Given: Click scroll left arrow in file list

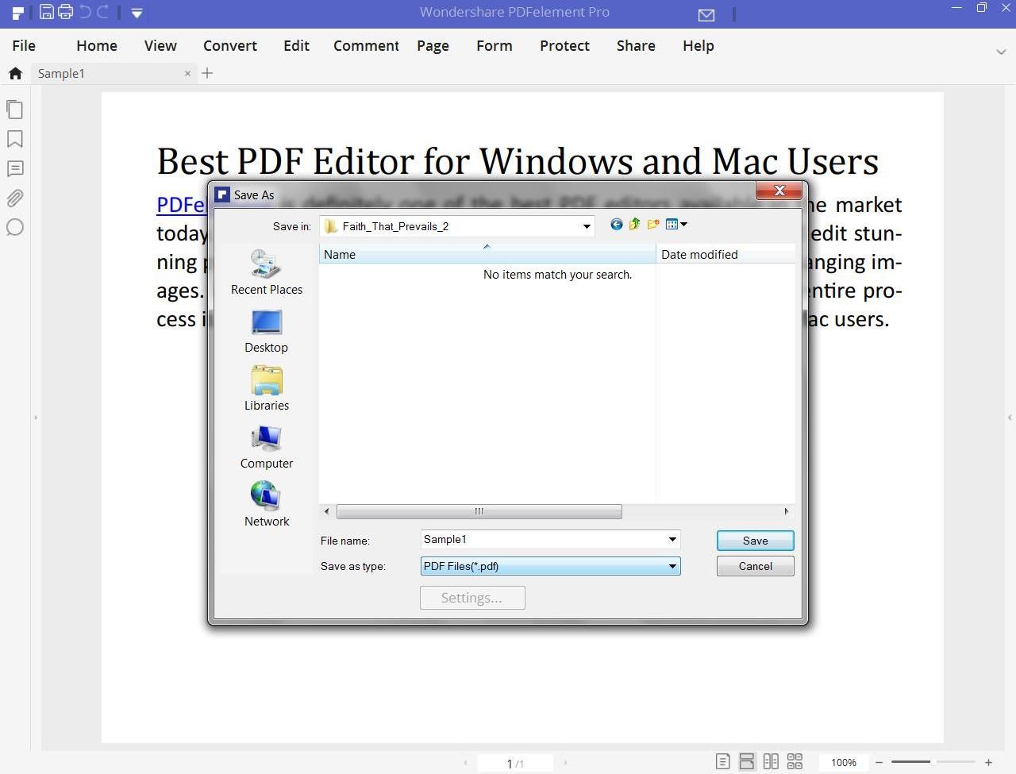Looking at the screenshot, I should tap(327, 511).
